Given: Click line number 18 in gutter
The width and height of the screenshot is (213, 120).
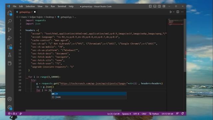Looking at the screenshot, I should (x=20, y=77).
